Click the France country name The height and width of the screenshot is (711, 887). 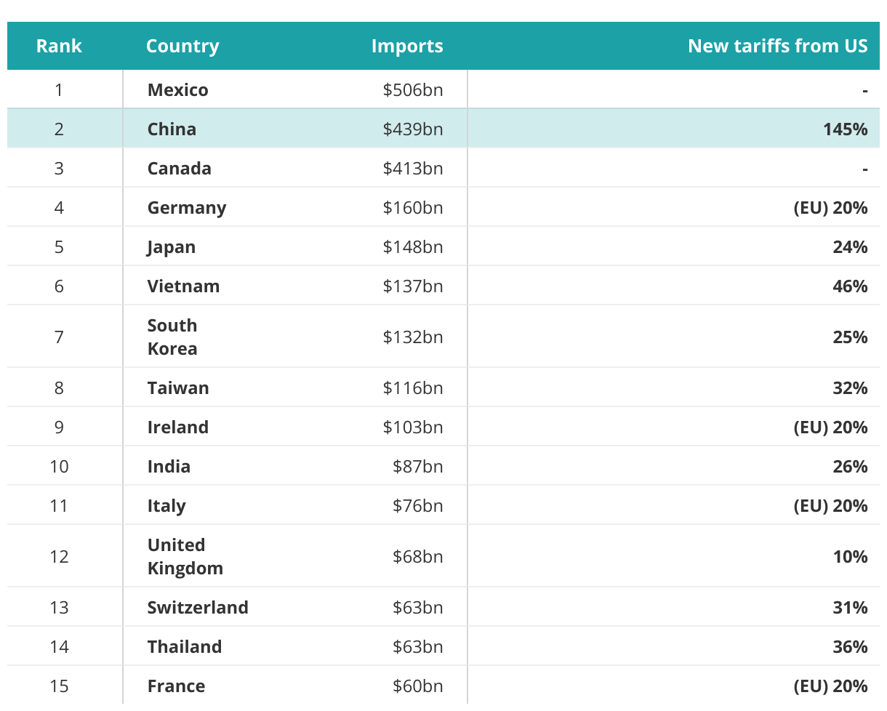pyautogui.click(x=177, y=686)
